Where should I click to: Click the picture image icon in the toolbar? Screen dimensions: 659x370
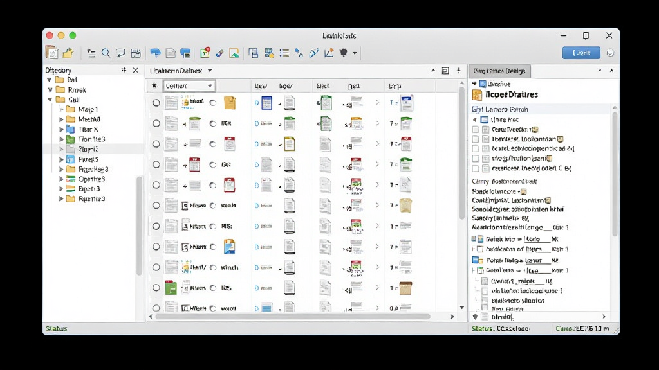pos(234,53)
